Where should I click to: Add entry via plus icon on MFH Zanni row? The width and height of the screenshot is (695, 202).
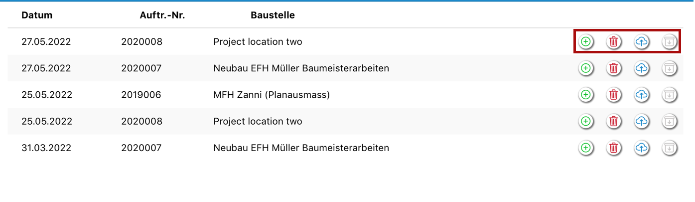586,95
